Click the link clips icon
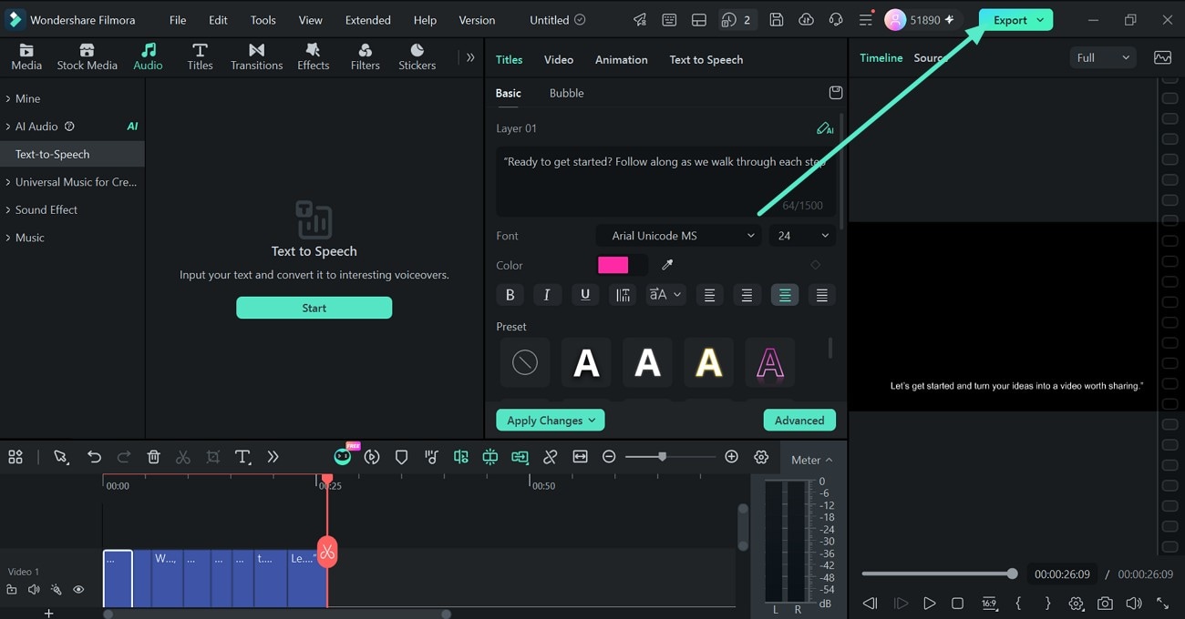The width and height of the screenshot is (1185, 619). pyautogui.click(x=550, y=457)
